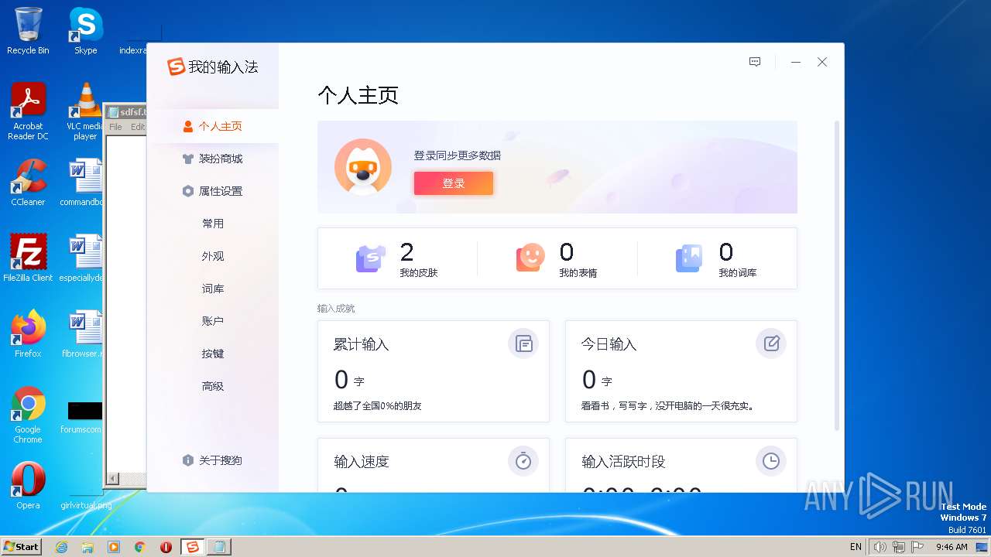Switch to Notepad taskbar button
This screenshot has height=557, width=991.
point(219,547)
